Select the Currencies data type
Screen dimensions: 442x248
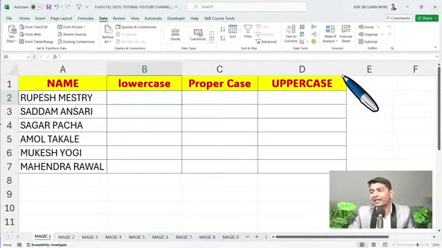coord(198,34)
